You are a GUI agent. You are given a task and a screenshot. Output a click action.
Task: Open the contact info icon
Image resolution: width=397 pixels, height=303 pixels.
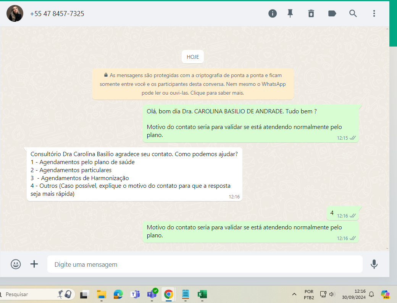pyautogui.click(x=273, y=13)
